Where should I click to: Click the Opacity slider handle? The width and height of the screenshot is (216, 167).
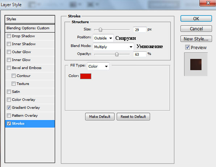(x=117, y=54)
